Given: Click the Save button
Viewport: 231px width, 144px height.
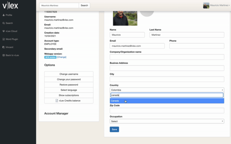Looking at the screenshot, I should click(114, 129).
